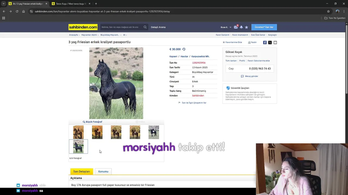Open seller's Tüm İlanları link
The height and width of the screenshot is (195, 348).
click(231, 61)
